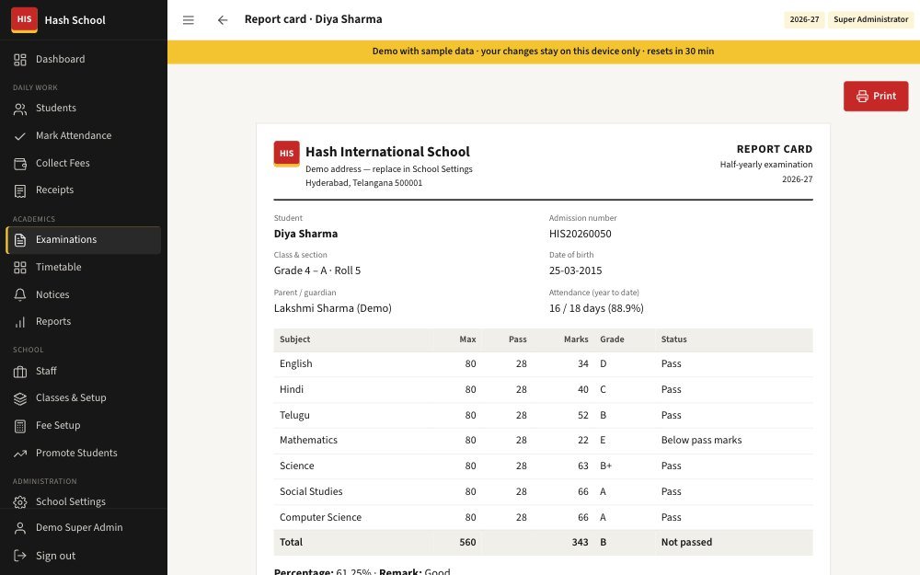This screenshot has height=575, width=920.
Task: Click attendance 16 / 18 days value
Action: [596, 308]
